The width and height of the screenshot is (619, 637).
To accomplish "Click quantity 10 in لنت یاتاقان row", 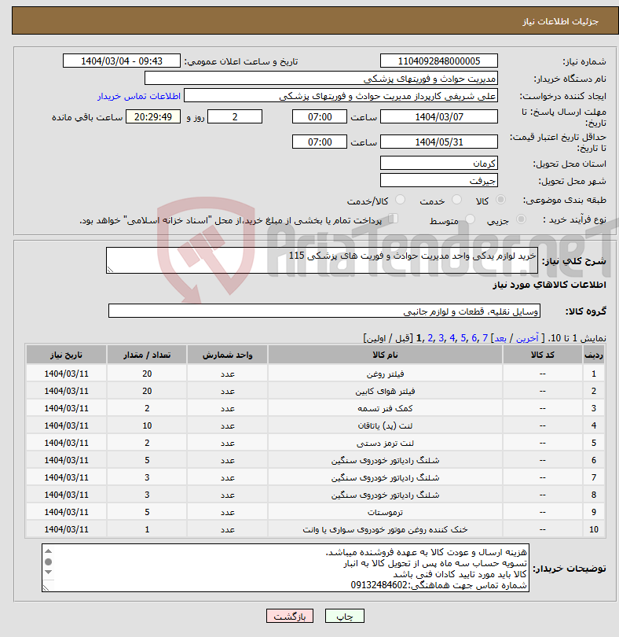I will pyautogui.click(x=147, y=425).
